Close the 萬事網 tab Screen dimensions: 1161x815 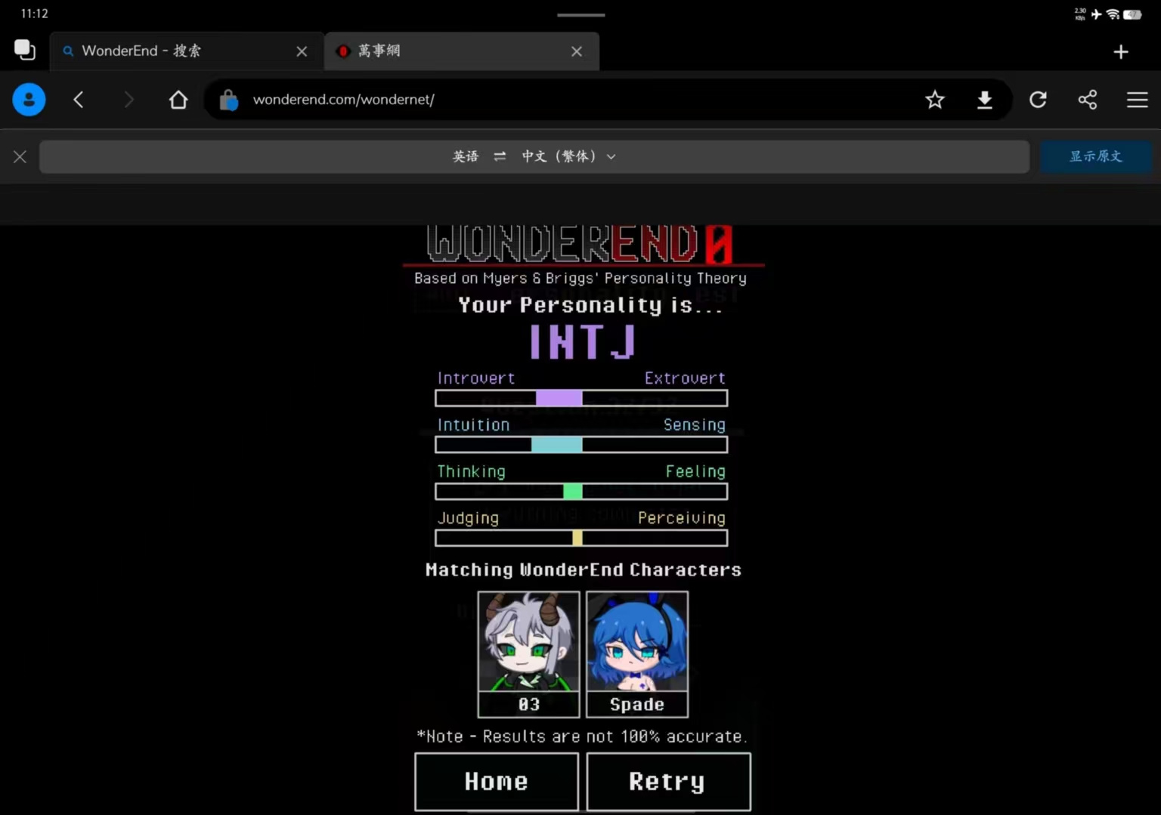[577, 51]
